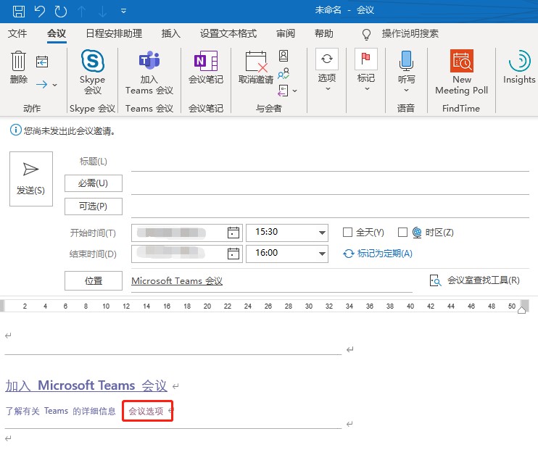
Task: Create a New Meeting Poll
Action: (x=461, y=72)
